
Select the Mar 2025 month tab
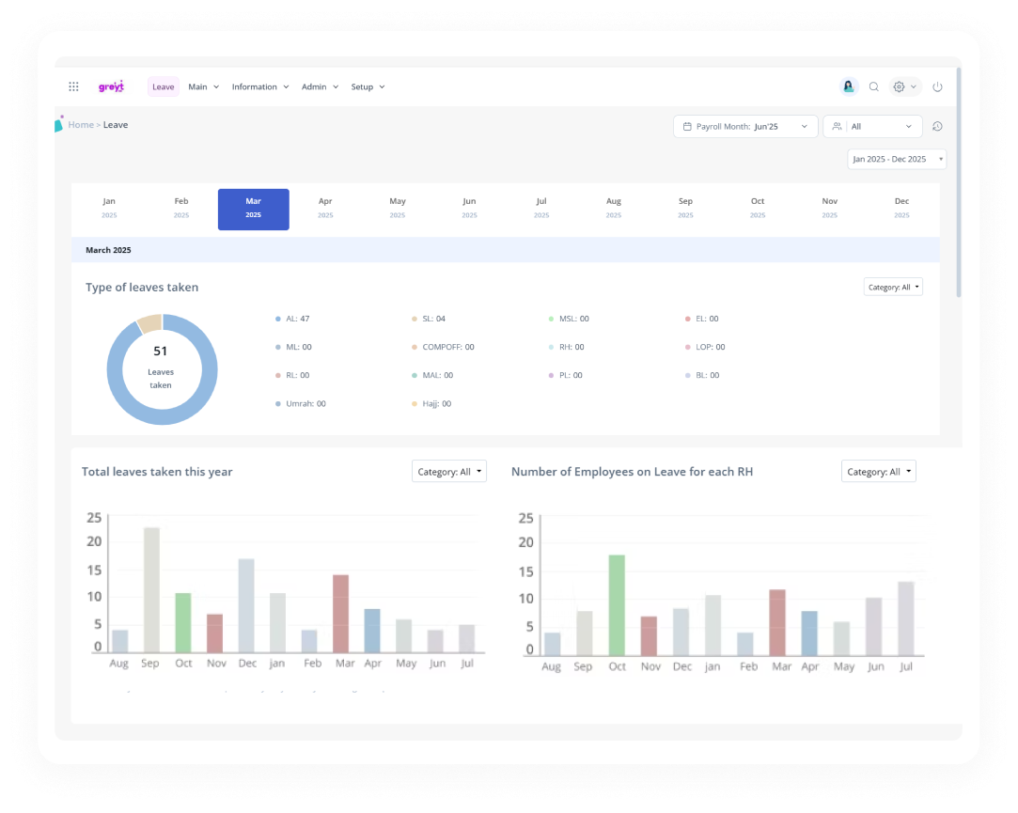tap(253, 209)
